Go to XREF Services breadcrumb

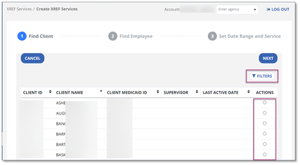pyautogui.click(x=19, y=9)
